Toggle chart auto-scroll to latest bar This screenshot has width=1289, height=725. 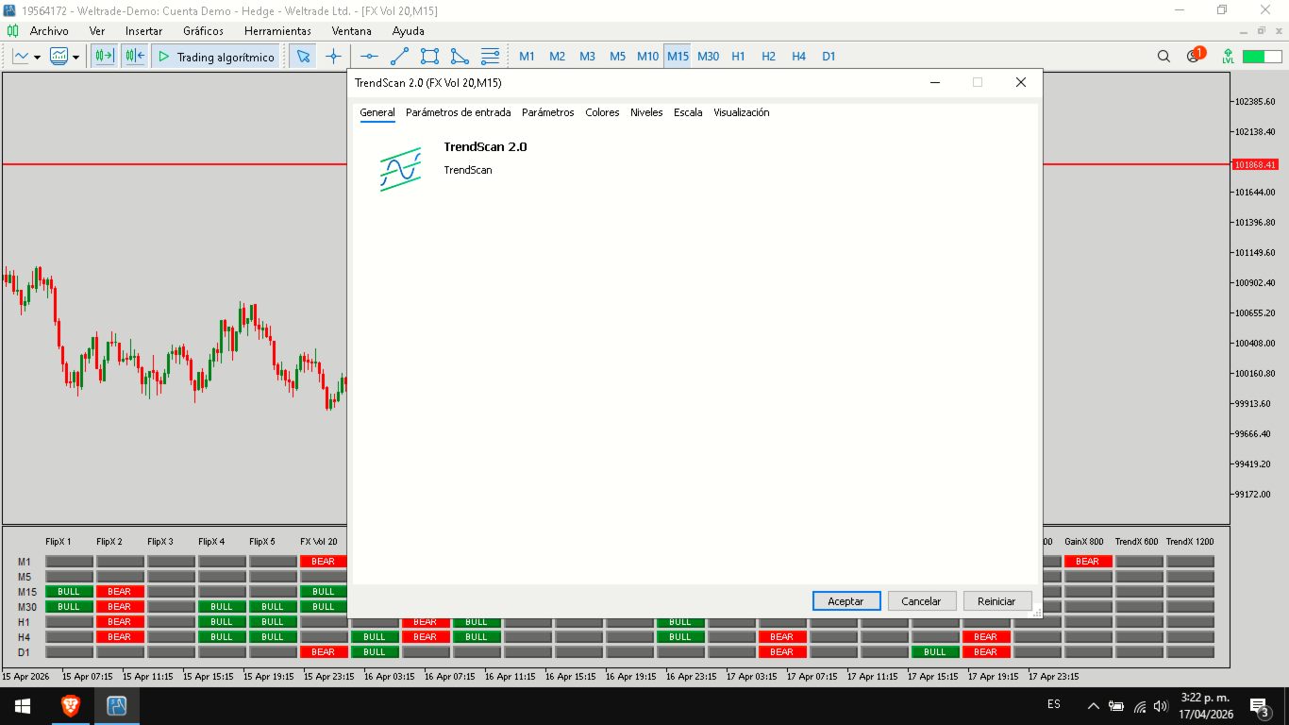pyautogui.click(x=134, y=57)
